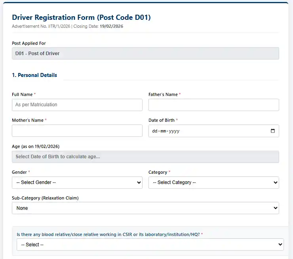Click the Father's Name label
293x259 pixels.
tap(163, 94)
